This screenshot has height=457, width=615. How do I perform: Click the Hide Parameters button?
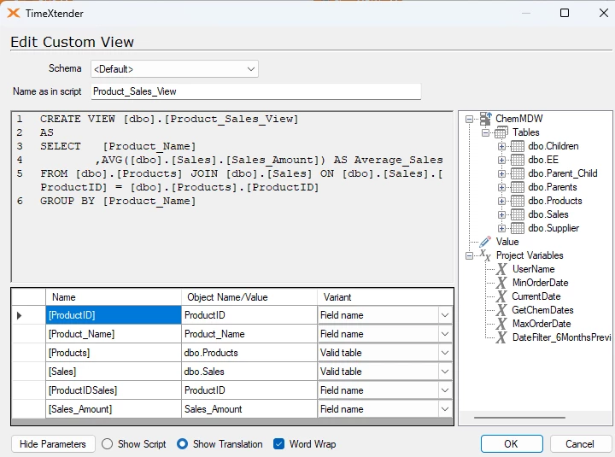point(53,444)
